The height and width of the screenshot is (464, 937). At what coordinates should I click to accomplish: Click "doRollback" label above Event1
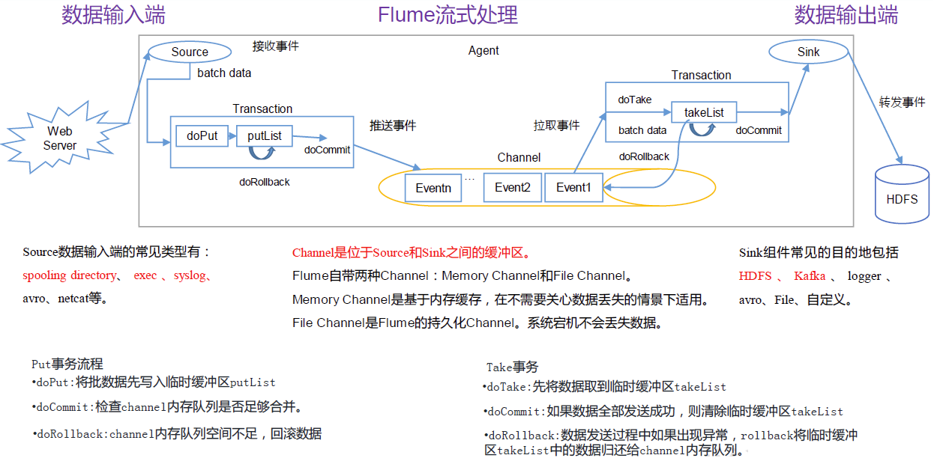644,156
